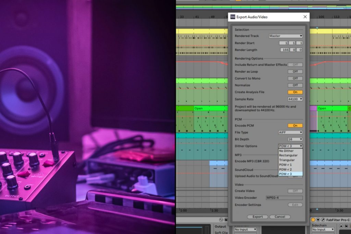Select highlighted POW-r 3 in the dither list
351x234 pixels.
(x=290, y=174)
